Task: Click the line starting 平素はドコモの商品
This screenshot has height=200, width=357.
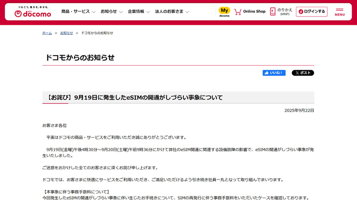Action: click(x=116, y=138)
